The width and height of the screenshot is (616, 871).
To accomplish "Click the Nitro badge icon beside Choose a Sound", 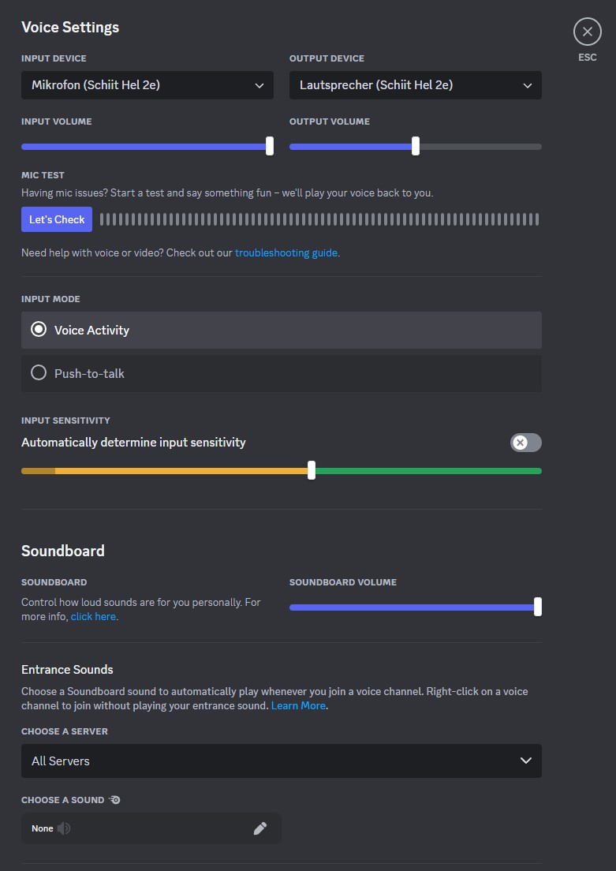I will (x=114, y=800).
